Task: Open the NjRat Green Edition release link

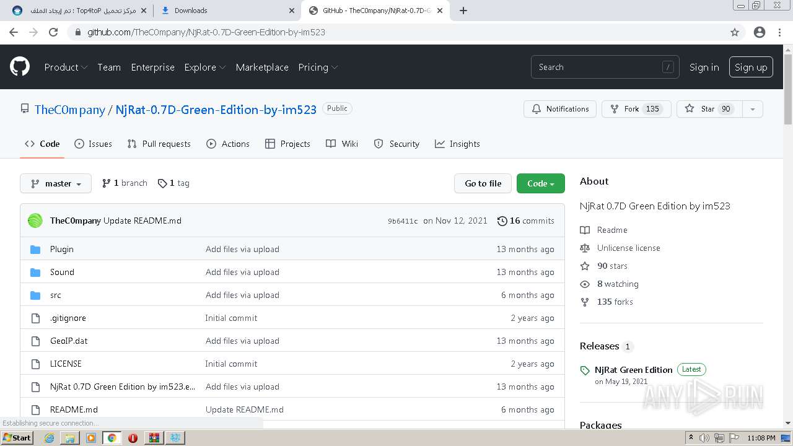Action: pyautogui.click(x=633, y=370)
